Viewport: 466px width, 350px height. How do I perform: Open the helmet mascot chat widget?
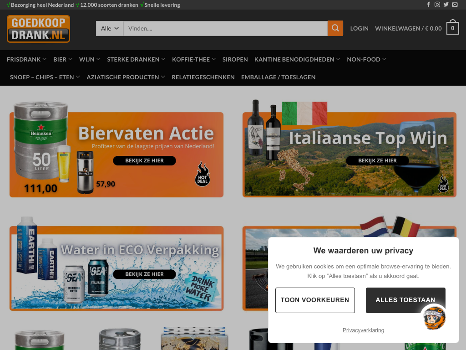pos(432,318)
